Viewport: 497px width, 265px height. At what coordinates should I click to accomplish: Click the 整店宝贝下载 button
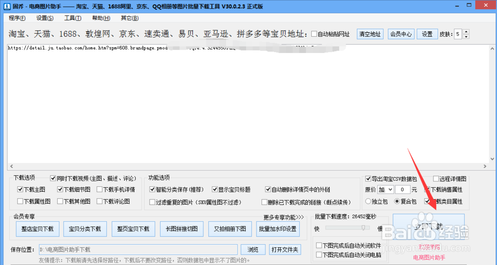click(x=37, y=229)
